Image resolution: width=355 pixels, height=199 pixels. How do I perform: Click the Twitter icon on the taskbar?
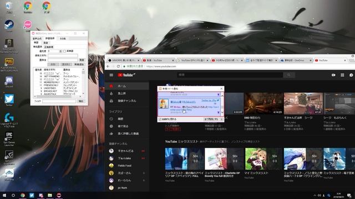point(32,195)
